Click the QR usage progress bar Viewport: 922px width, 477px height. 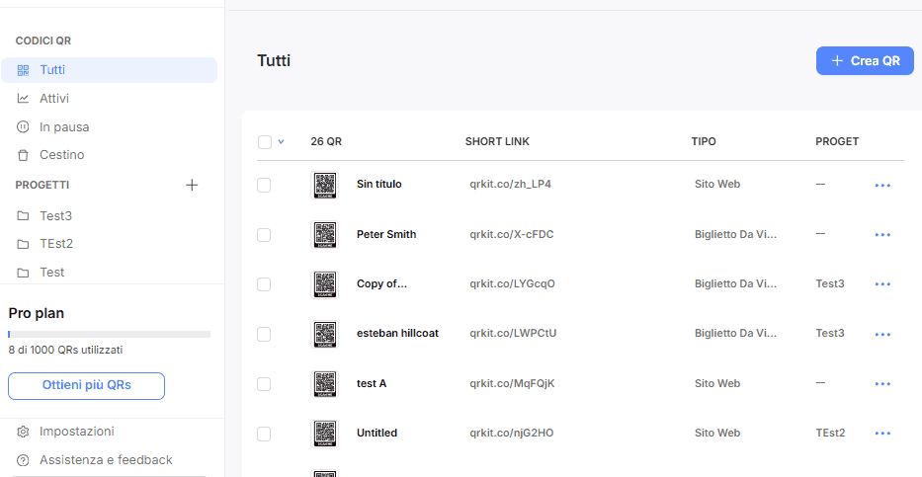[109, 335]
